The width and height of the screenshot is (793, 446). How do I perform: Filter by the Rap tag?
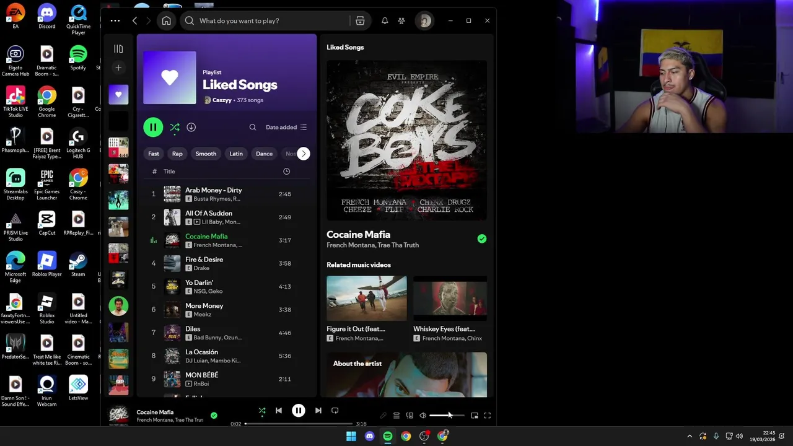(177, 154)
